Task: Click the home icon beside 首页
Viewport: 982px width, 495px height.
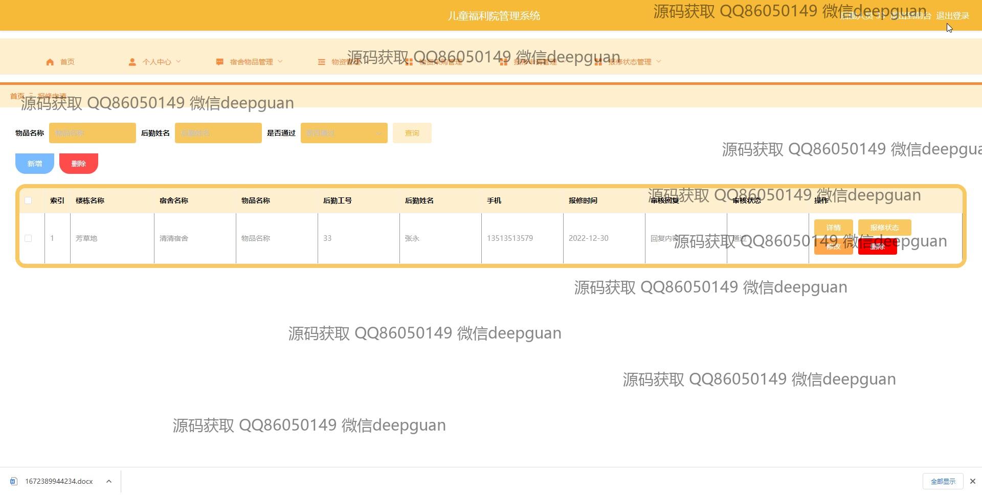Action: pyautogui.click(x=50, y=62)
